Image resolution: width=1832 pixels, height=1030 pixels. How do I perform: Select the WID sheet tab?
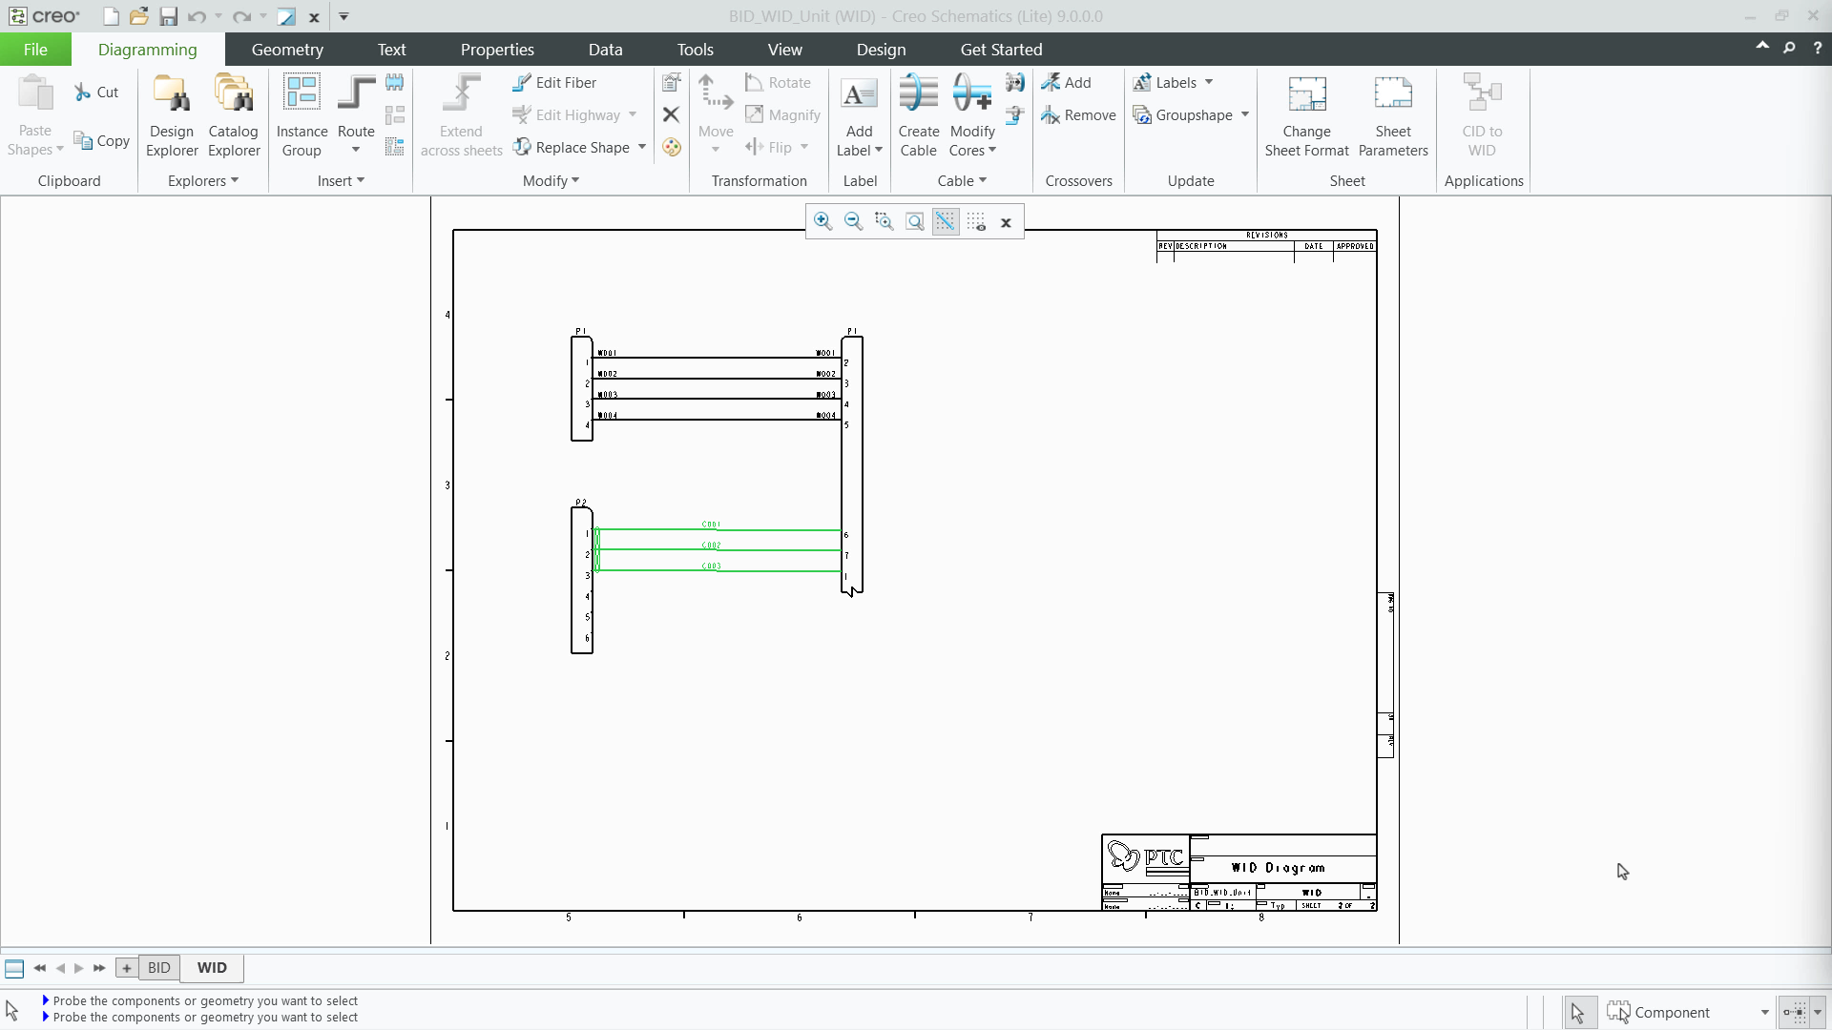tap(212, 967)
